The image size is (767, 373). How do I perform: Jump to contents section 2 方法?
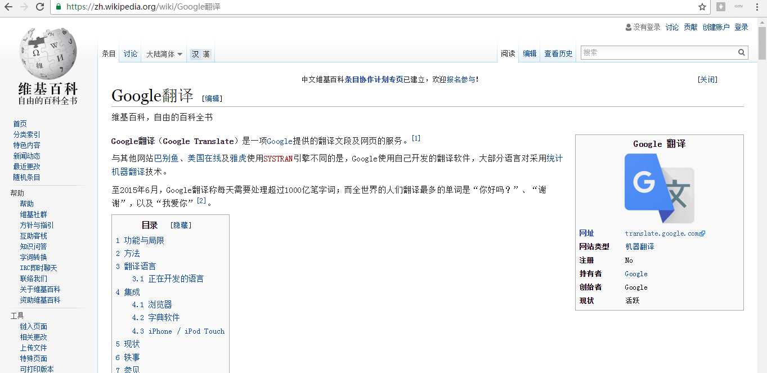coord(128,253)
